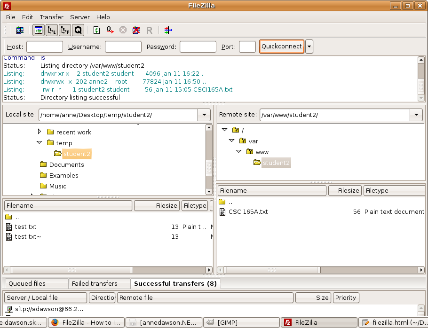
Task: Collapse the remote www folder
Action: coord(239,151)
